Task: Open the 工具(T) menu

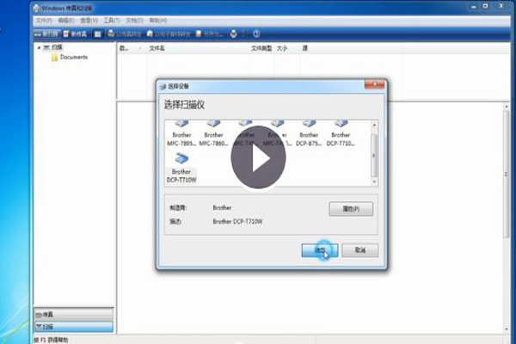Action: (x=112, y=21)
